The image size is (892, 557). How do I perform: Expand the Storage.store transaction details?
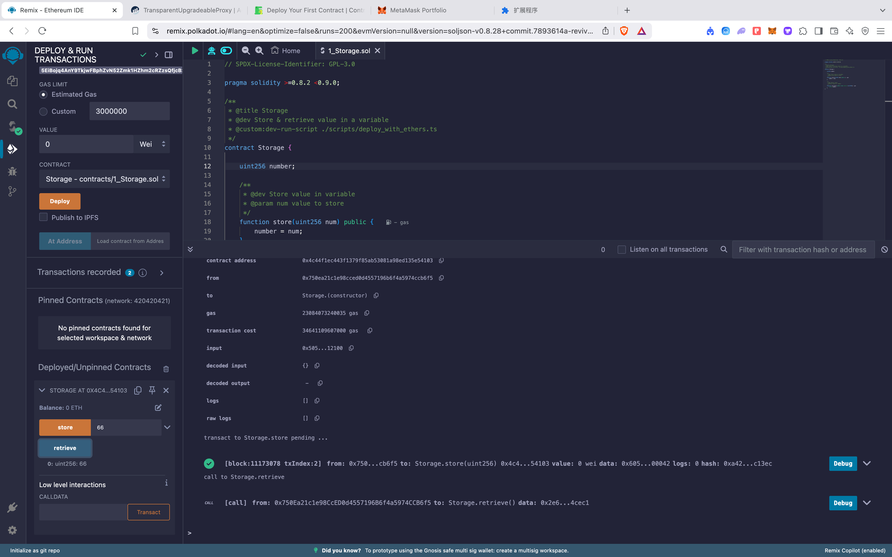click(867, 463)
